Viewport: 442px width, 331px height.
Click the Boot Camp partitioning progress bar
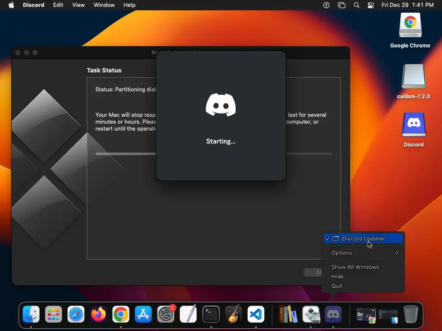126,154
